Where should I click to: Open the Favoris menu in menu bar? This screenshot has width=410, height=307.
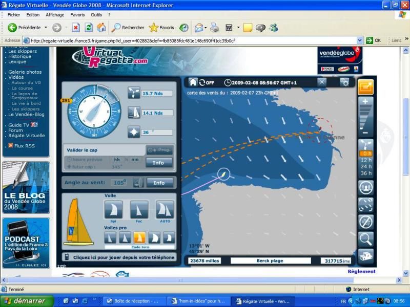[x=77, y=15]
